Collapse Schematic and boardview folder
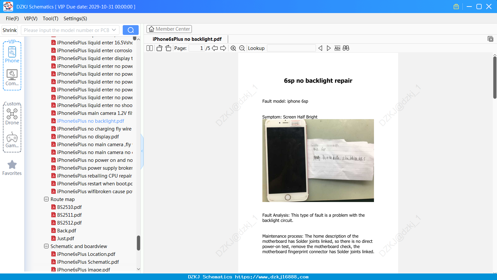The height and width of the screenshot is (280, 497). [x=46, y=246]
